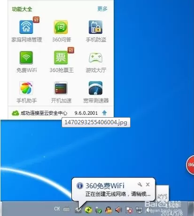Close the 360免费WiFi notification balloon
This screenshot has width=194, height=216.
point(147,184)
